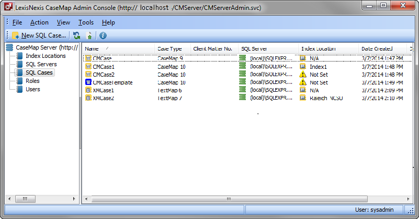Click the User: sysadmin status bar text
This screenshot has width=419, height=219.
pyautogui.click(x=374, y=210)
